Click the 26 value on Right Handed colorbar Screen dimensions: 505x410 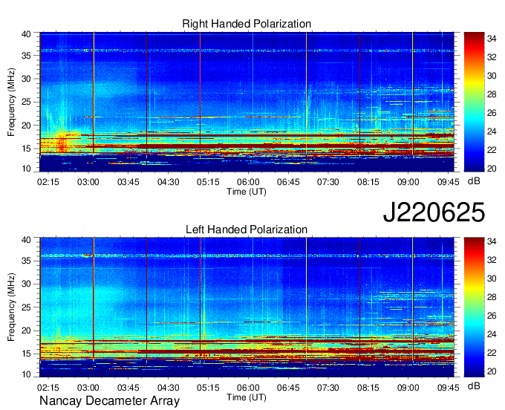(492, 113)
